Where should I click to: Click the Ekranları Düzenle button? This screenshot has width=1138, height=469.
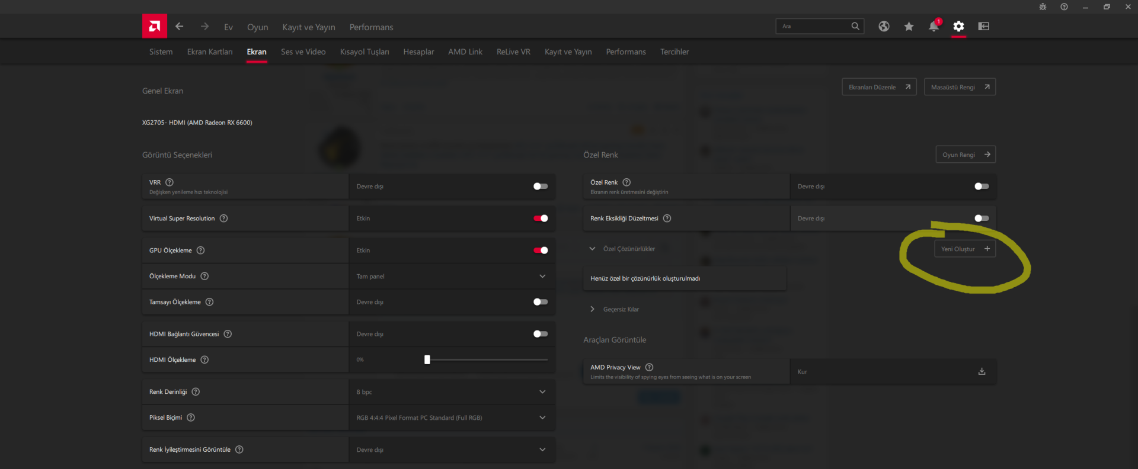(879, 87)
